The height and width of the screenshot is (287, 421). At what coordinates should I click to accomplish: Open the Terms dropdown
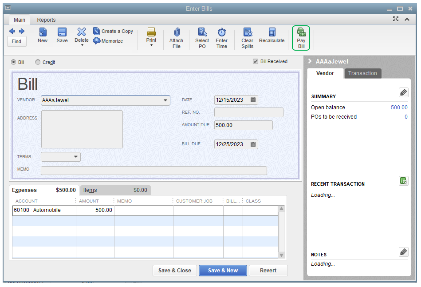[x=76, y=157]
